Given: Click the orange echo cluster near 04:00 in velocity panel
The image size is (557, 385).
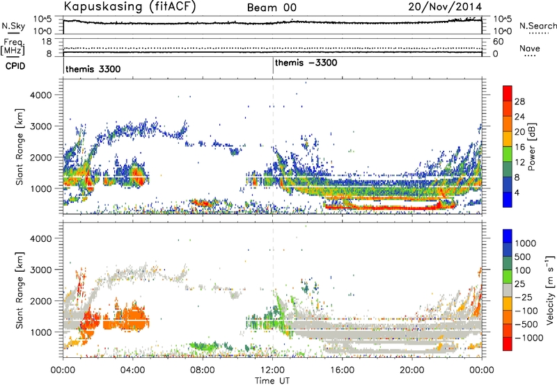Looking at the screenshot, I should [x=133, y=318].
